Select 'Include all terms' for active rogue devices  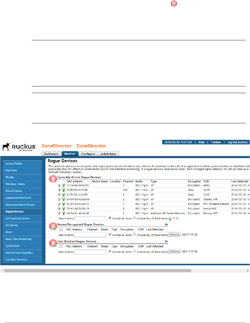pyautogui.click(x=110, y=218)
